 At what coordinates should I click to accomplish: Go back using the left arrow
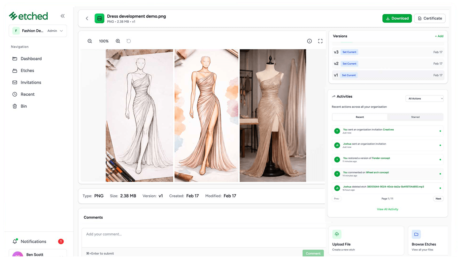tap(87, 18)
